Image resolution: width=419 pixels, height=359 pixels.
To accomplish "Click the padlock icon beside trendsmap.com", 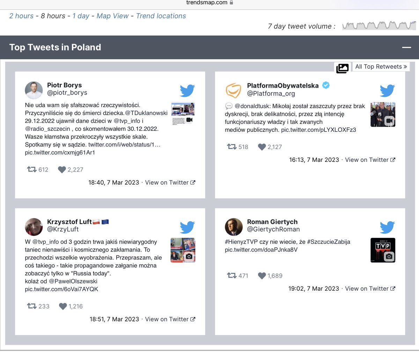I will (231, 2).
